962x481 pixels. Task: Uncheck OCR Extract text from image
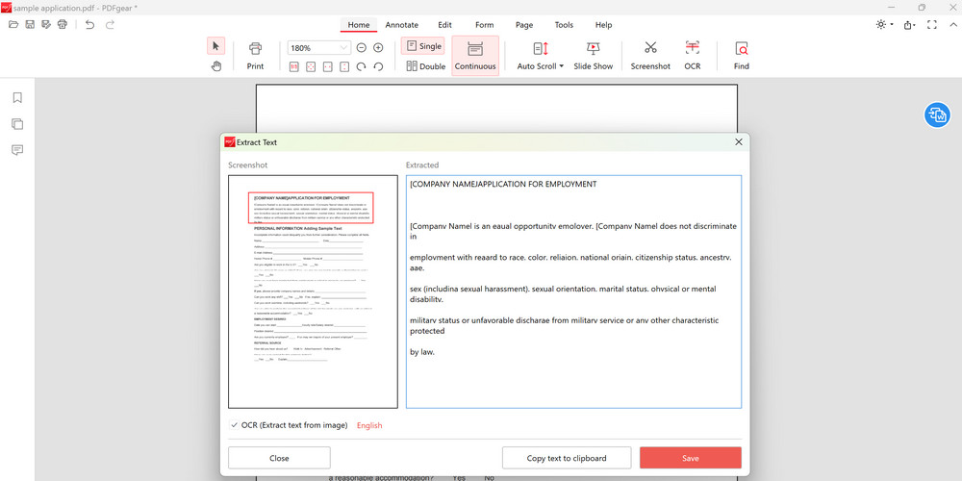click(235, 425)
